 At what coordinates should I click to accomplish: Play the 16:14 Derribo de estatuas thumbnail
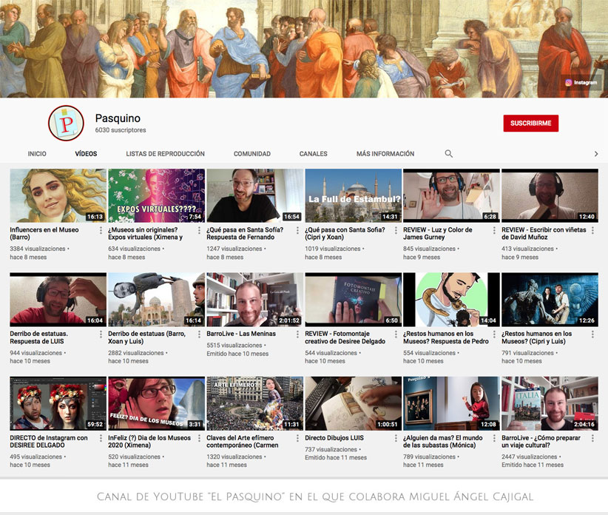point(156,300)
